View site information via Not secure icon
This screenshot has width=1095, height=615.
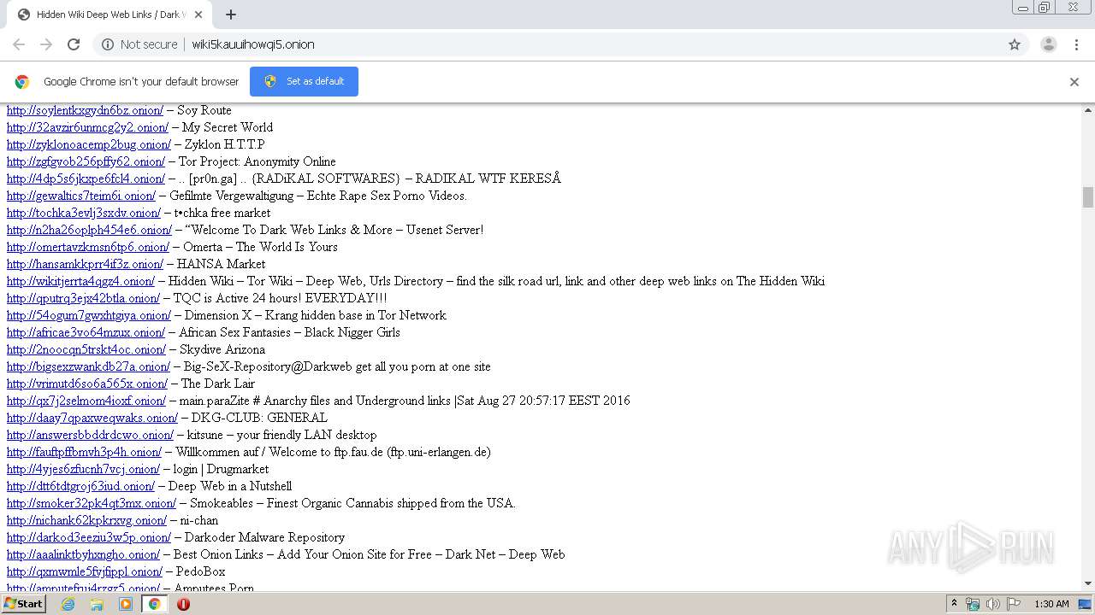[x=108, y=44]
